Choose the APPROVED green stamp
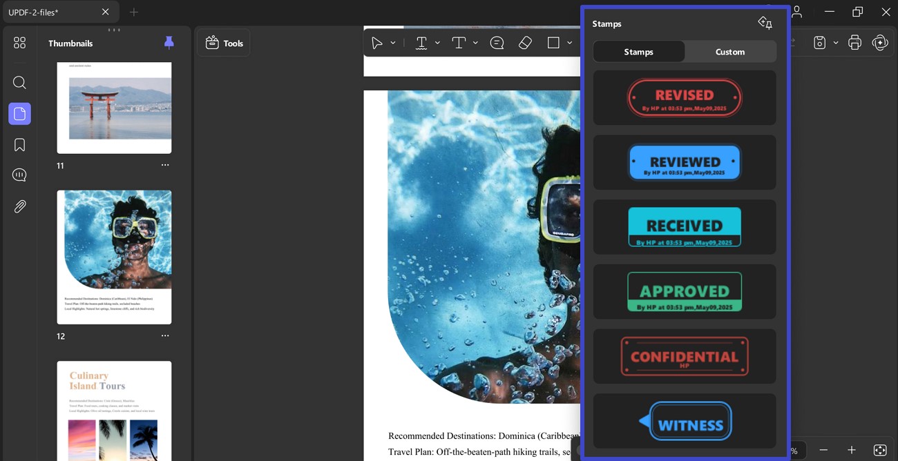Image resolution: width=898 pixels, height=461 pixels. [x=685, y=292]
